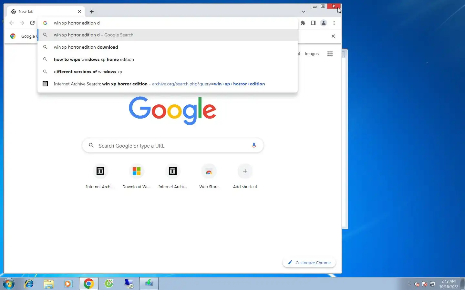Click the Google logo
Image resolution: width=465 pixels, height=290 pixels.
pos(172,111)
